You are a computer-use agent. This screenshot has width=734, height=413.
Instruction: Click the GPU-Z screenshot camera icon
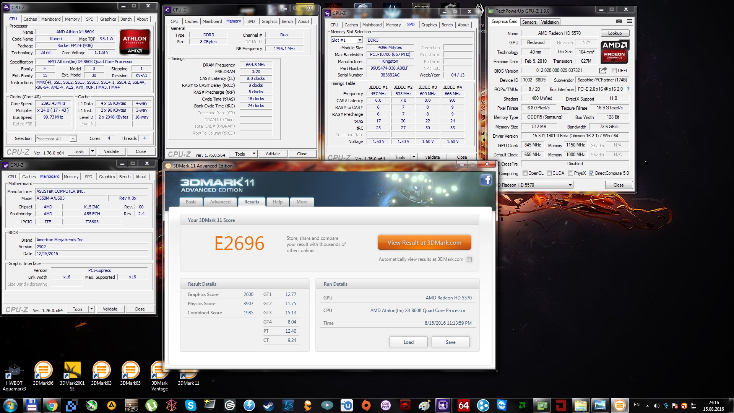pyautogui.click(x=619, y=21)
